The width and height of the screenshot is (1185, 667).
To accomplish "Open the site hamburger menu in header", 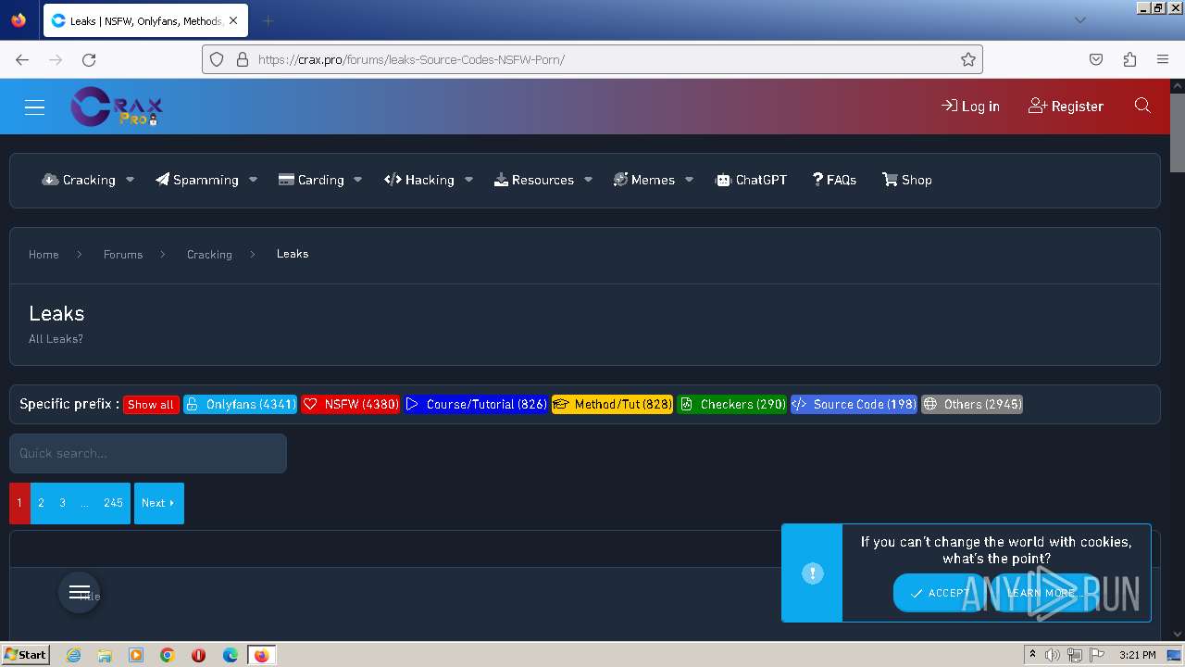I will pyautogui.click(x=34, y=107).
